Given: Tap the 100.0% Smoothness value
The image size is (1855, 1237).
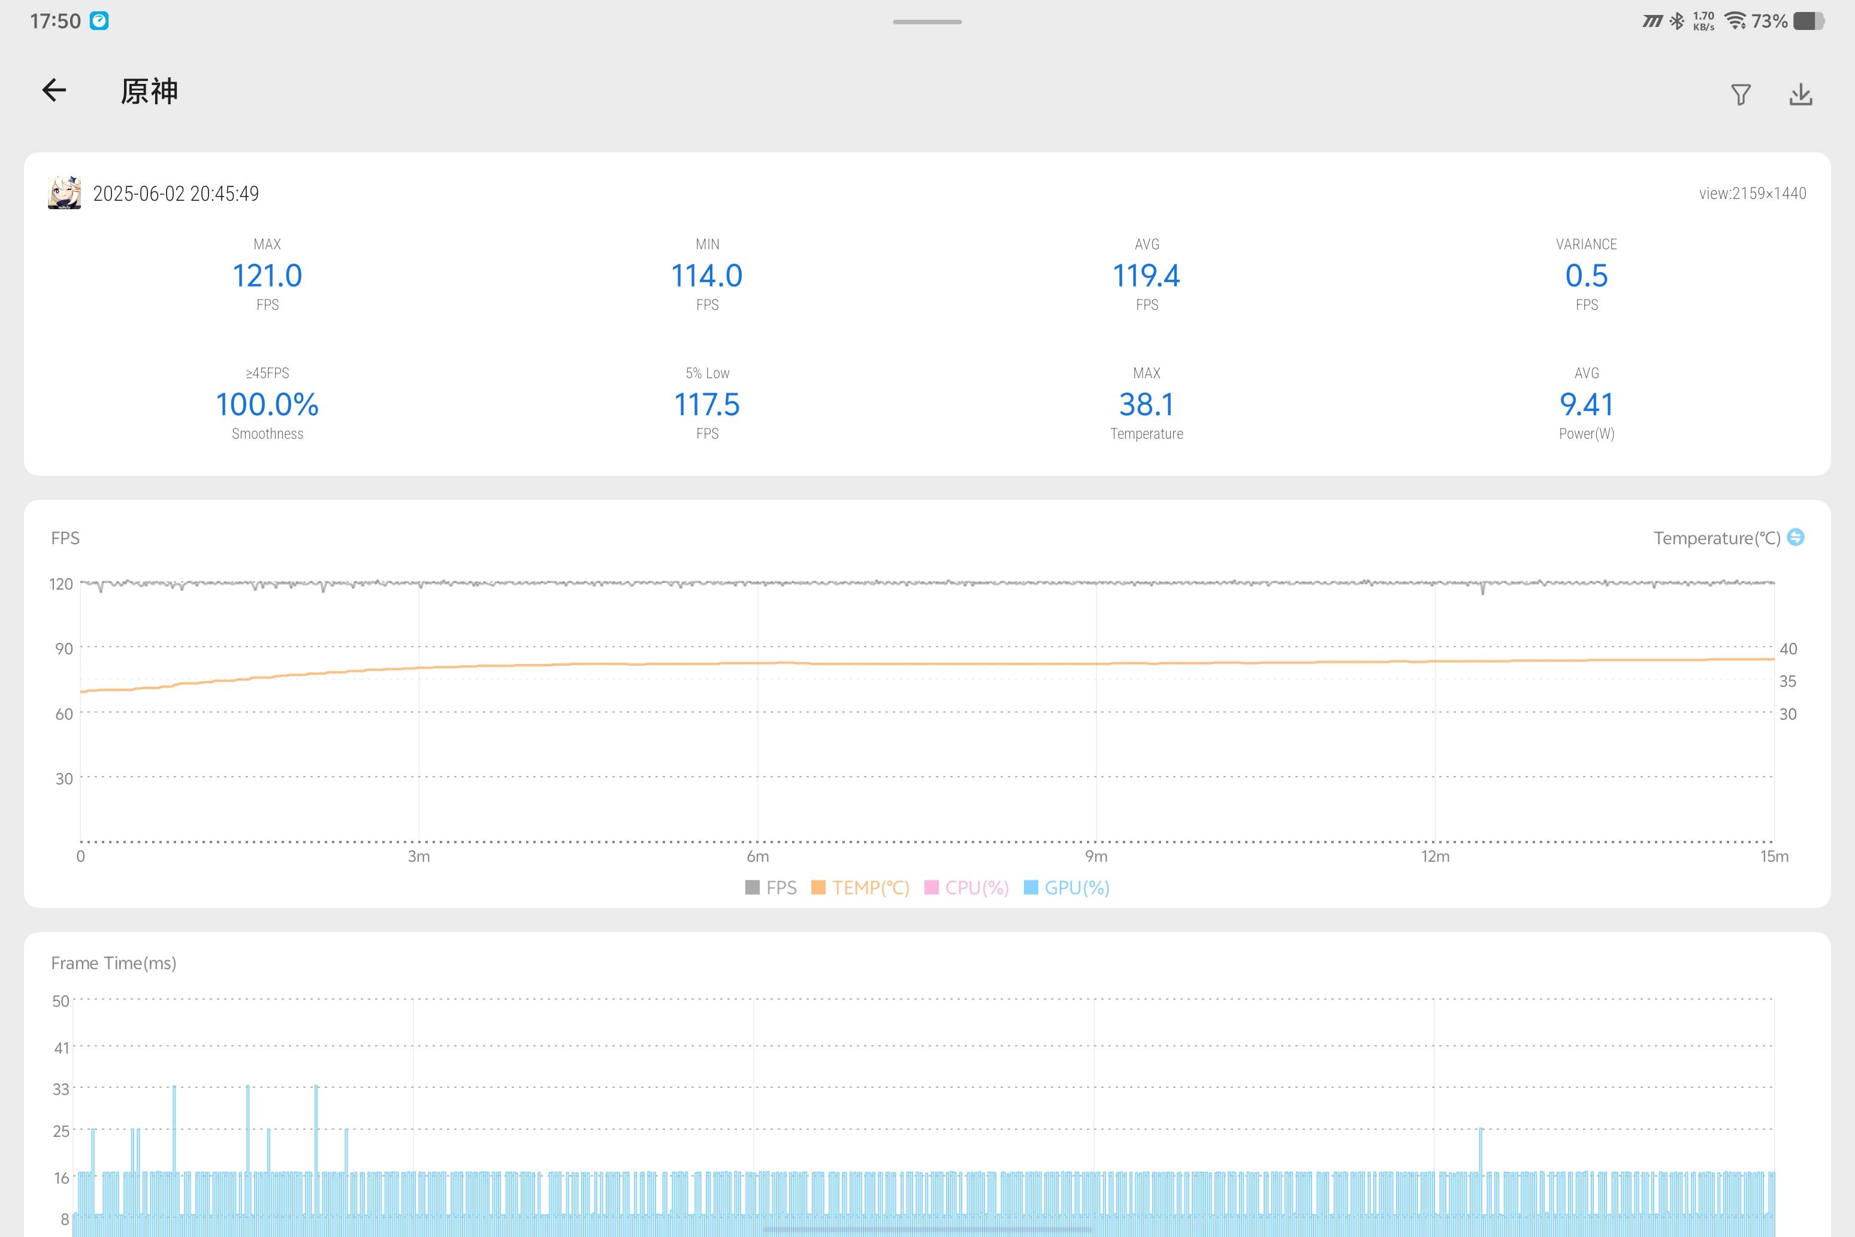Looking at the screenshot, I should [x=267, y=404].
